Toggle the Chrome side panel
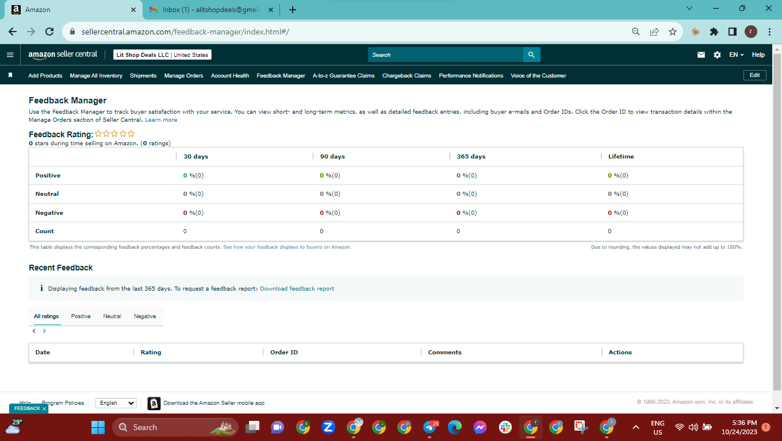 point(733,32)
